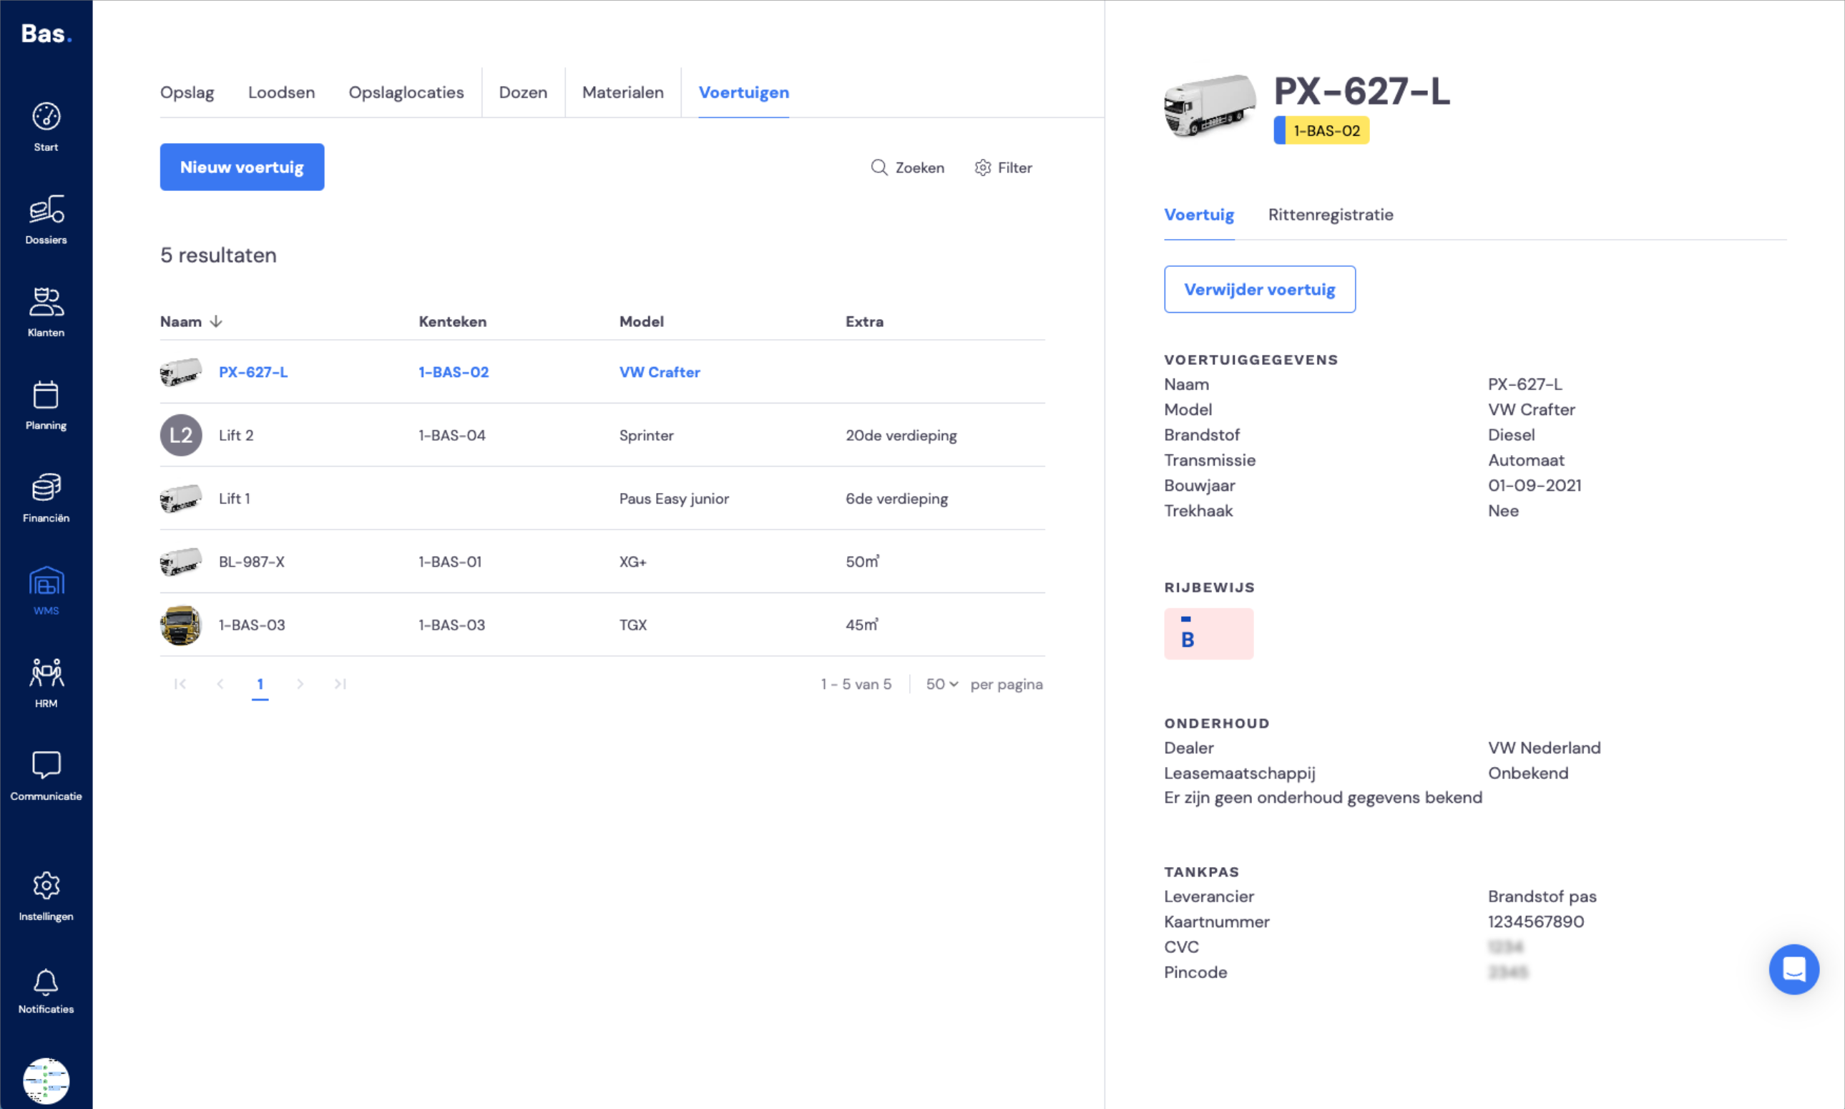Select the Lift 1 row name

pyautogui.click(x=235, y=499)
